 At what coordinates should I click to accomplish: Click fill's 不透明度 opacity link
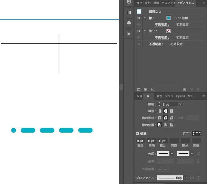coord(162,38)
